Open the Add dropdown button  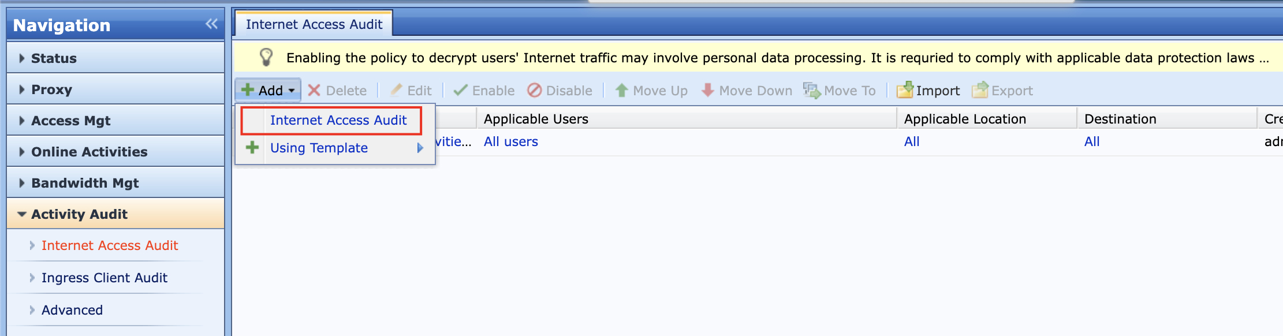(x=268, y=91)
